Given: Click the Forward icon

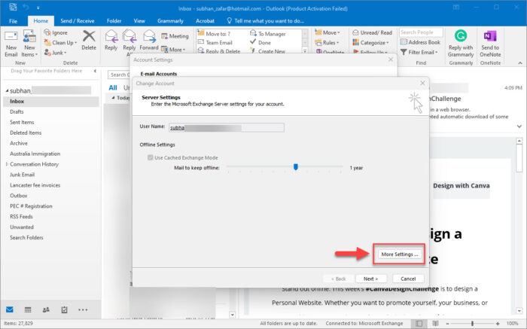Looking at the screenshot, I should coord(149,36).
